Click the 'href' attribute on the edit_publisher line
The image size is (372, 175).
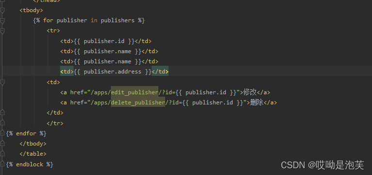(x=77, y=92)
